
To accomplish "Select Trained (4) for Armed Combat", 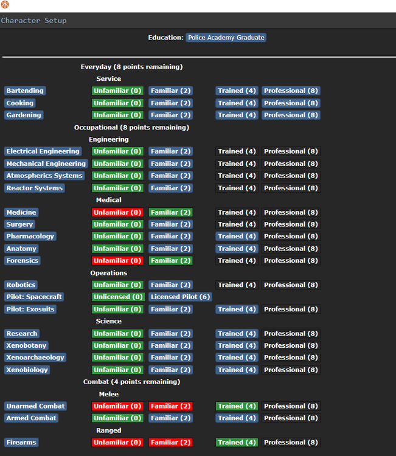I will point(237,418).
